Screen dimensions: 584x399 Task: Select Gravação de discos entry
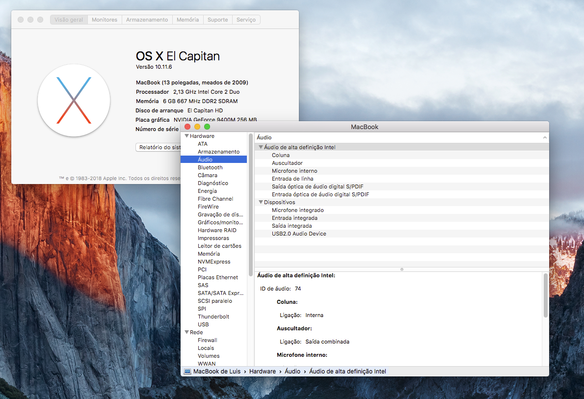pyautogui.click(x=220, y=214)
